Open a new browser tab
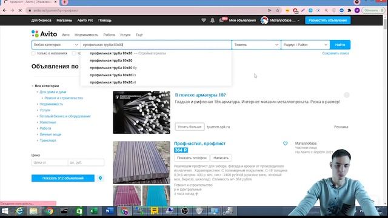This screenshot has width=388, height=218. (65, 2)
